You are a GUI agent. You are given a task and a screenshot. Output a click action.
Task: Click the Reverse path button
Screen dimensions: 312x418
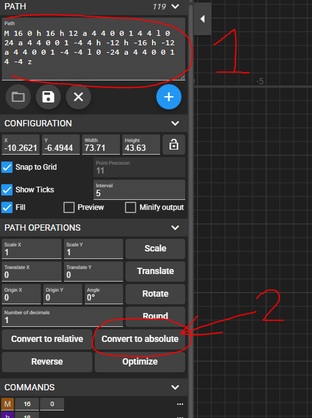coord(47,362)
